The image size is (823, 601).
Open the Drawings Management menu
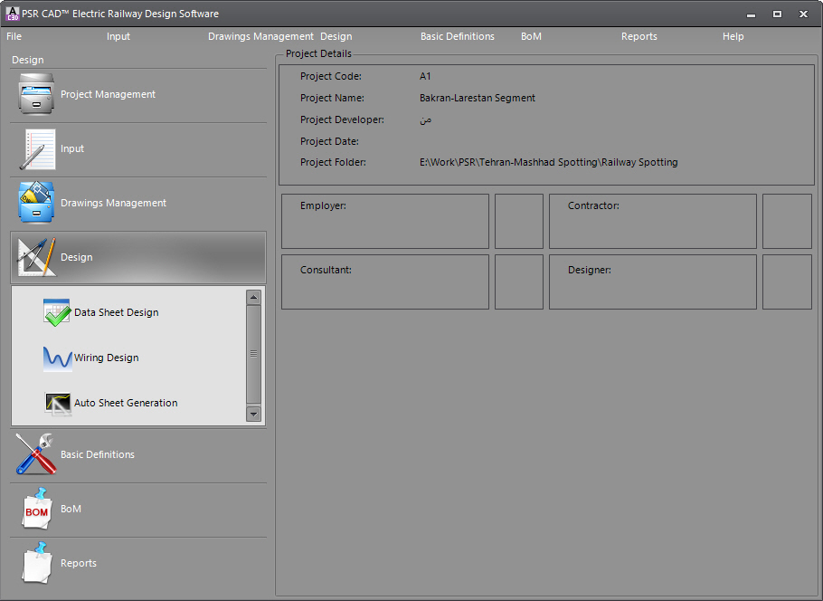260,36
